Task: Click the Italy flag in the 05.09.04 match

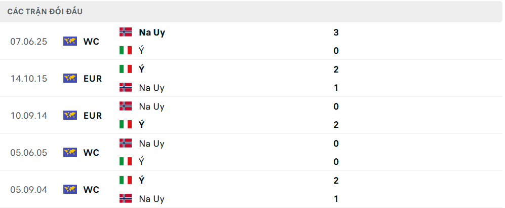Action: click(126, 180)
